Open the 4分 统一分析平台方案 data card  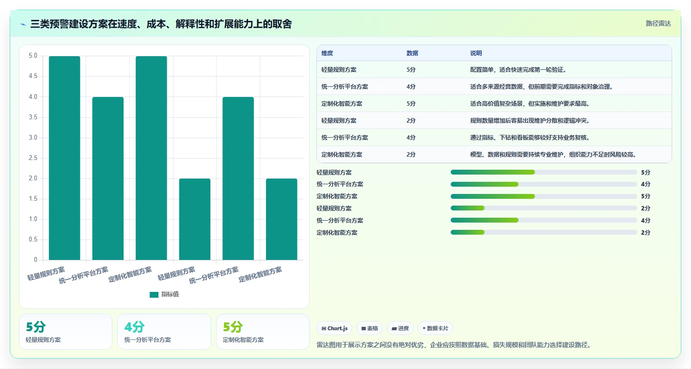(x=164, y=332)
